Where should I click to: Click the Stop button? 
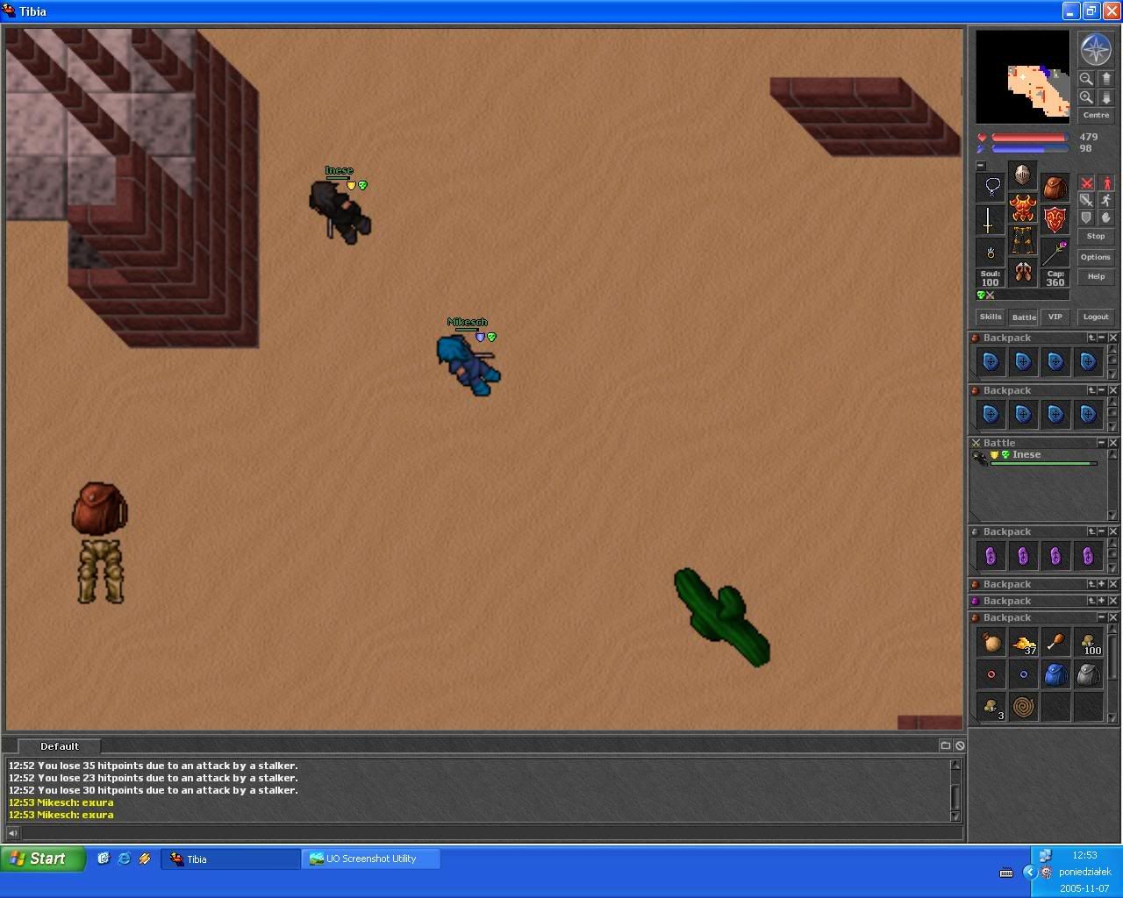pos(1096,237)
